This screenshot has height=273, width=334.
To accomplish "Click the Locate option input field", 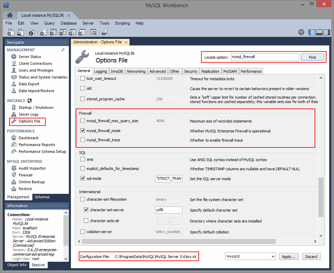I will coord(265,57).
